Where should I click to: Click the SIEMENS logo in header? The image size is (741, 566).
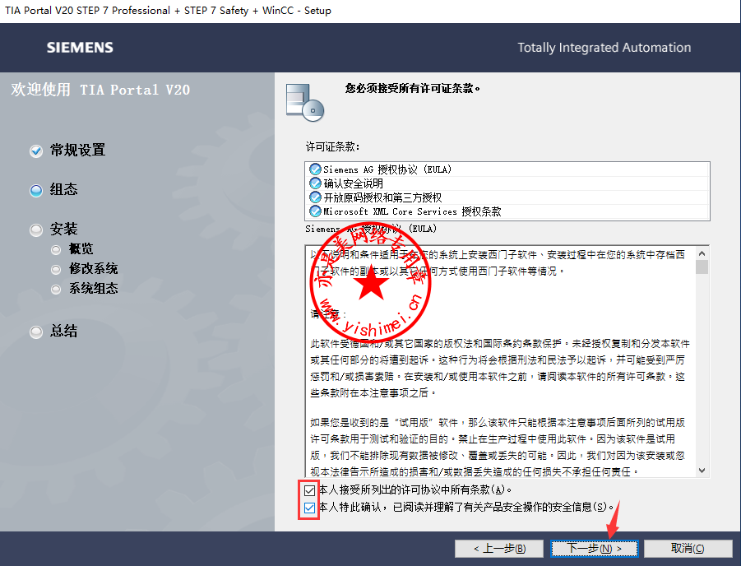[80, 48]
